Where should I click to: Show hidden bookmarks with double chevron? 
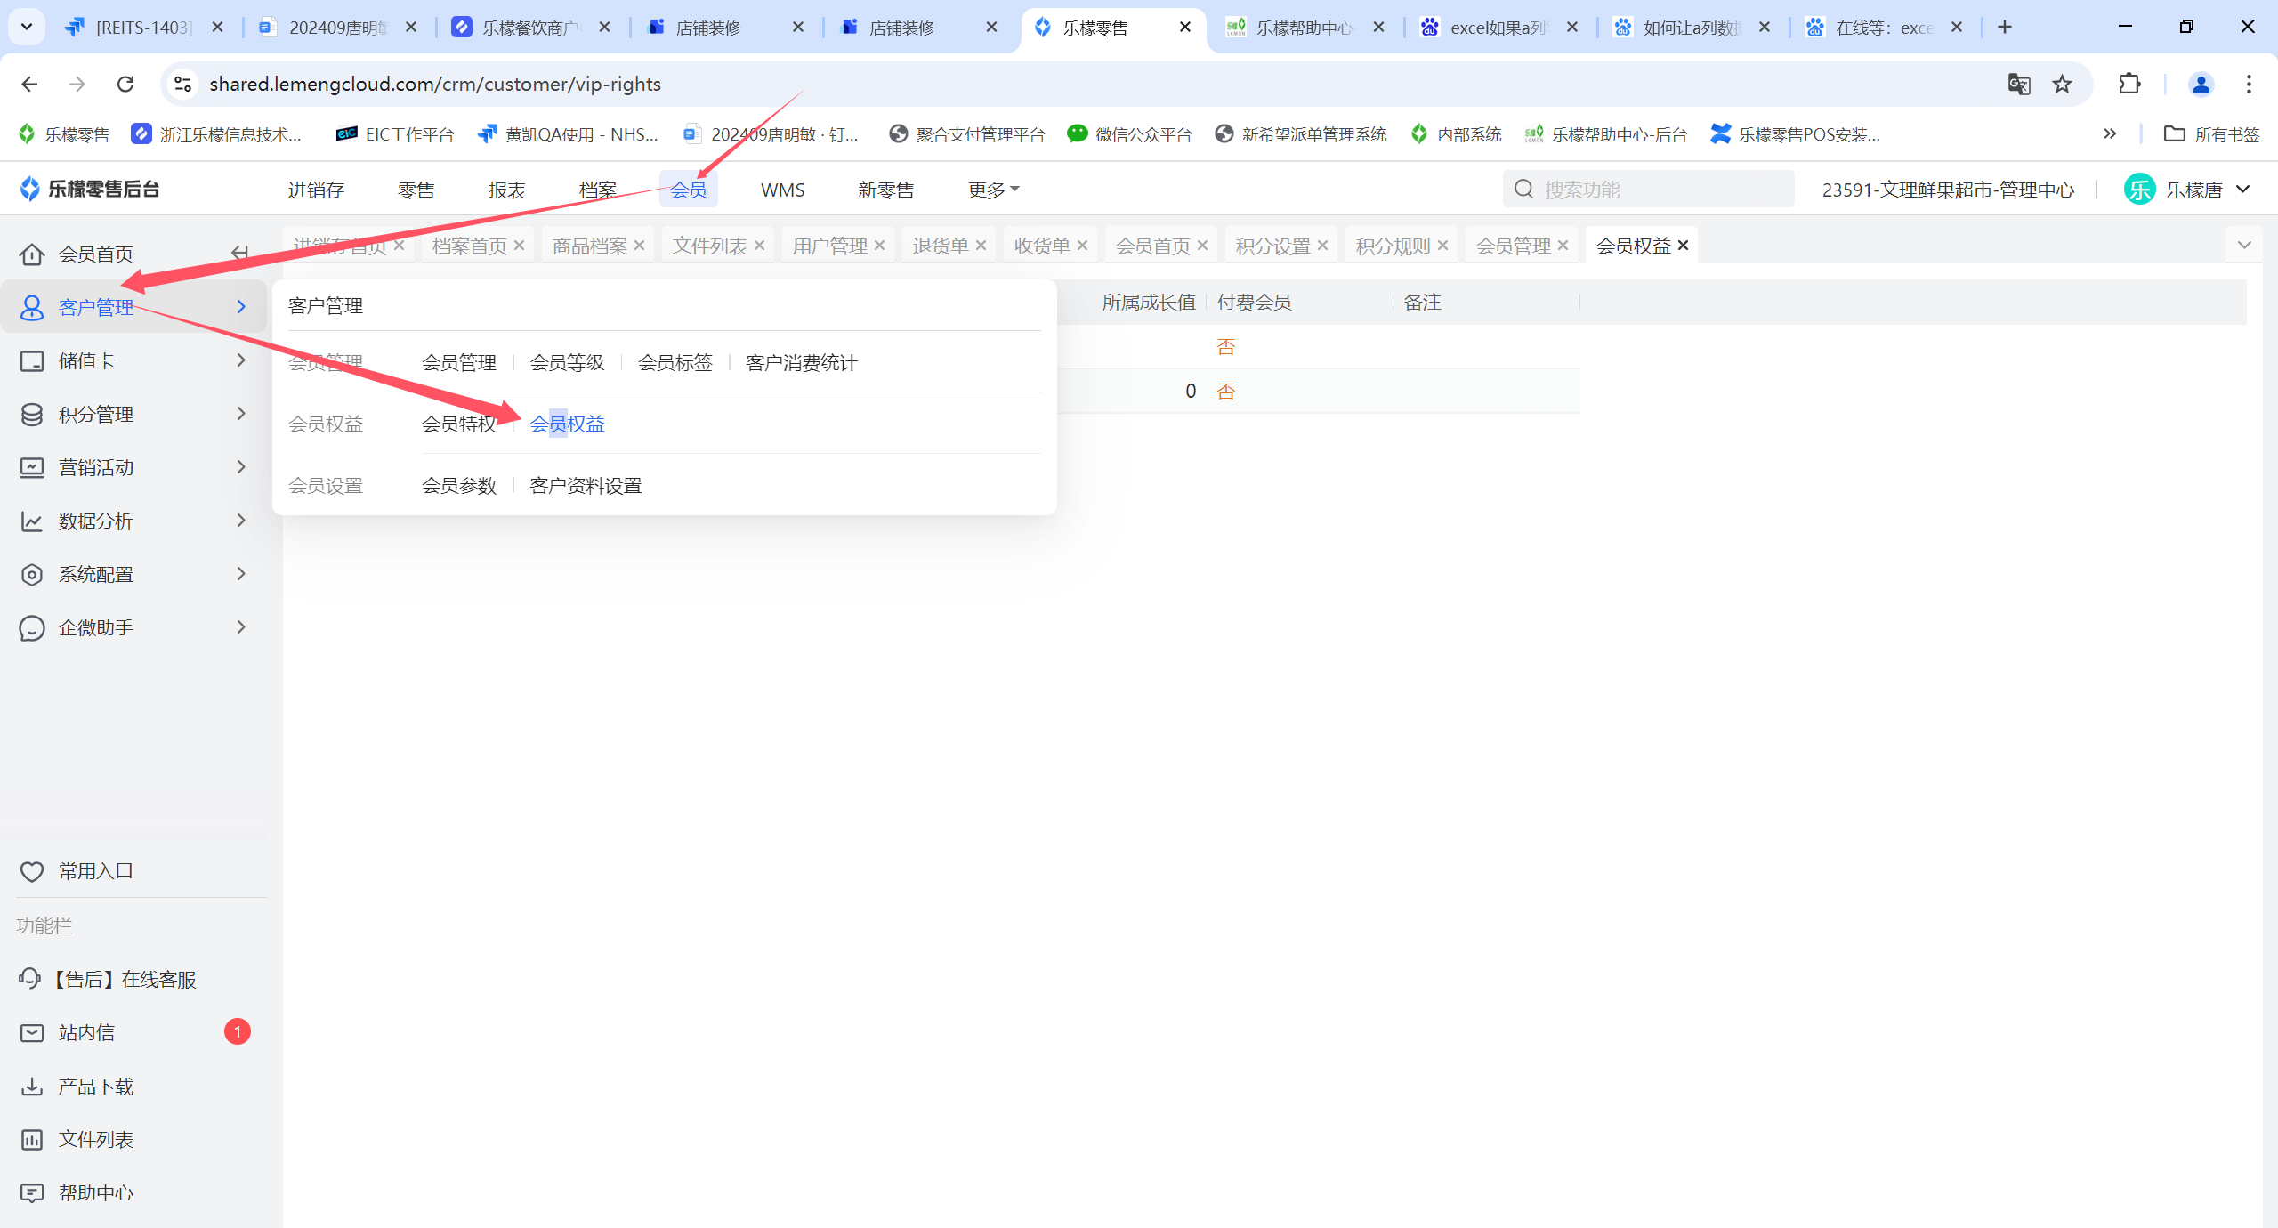2110,133
